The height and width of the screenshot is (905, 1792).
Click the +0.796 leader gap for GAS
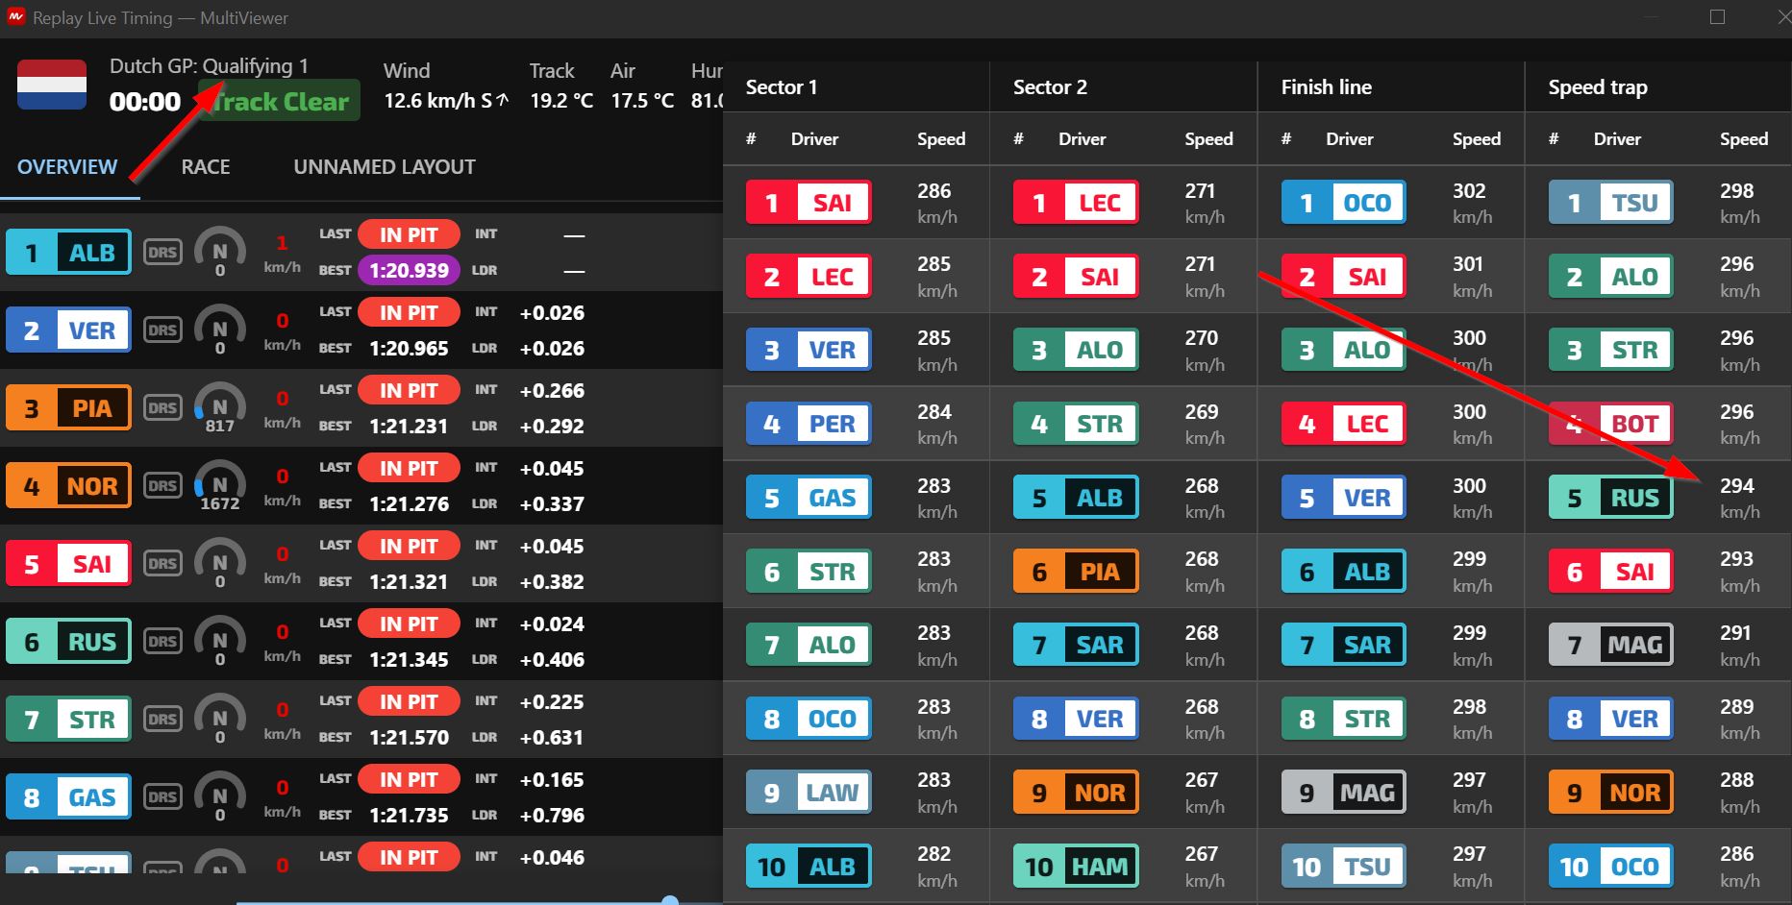click(x=552, y=816)
